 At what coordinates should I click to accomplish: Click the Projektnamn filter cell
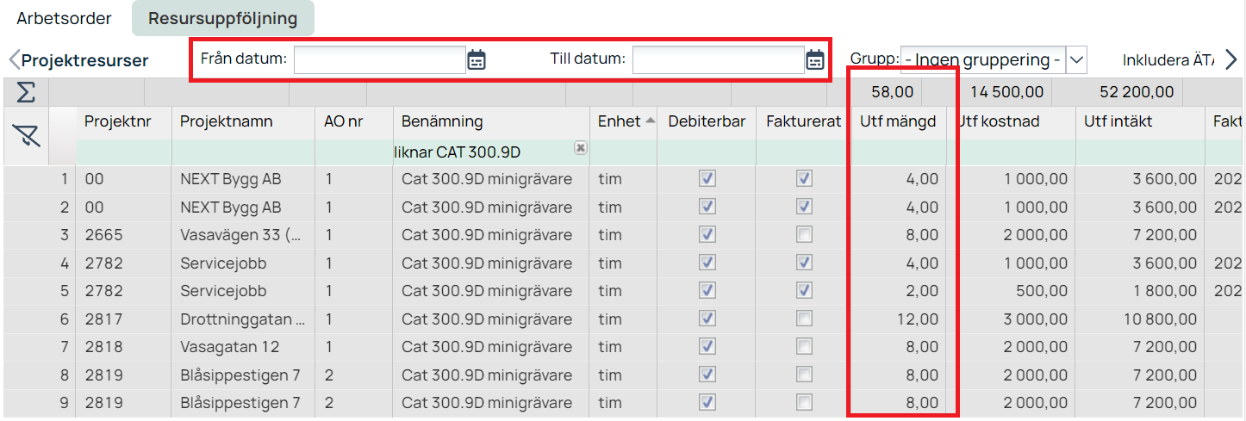(244, 152)
